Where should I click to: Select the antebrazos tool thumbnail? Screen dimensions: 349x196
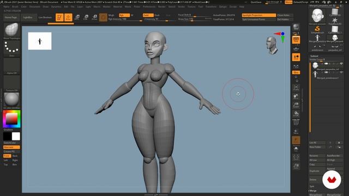317,47
